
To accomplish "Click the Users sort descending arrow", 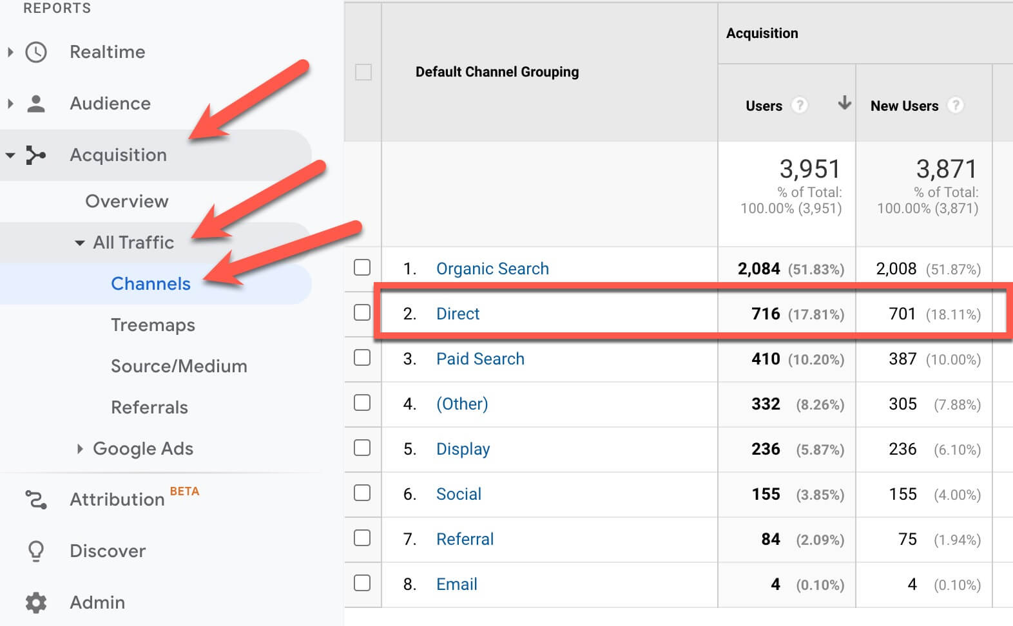I will tap(844, 103).
